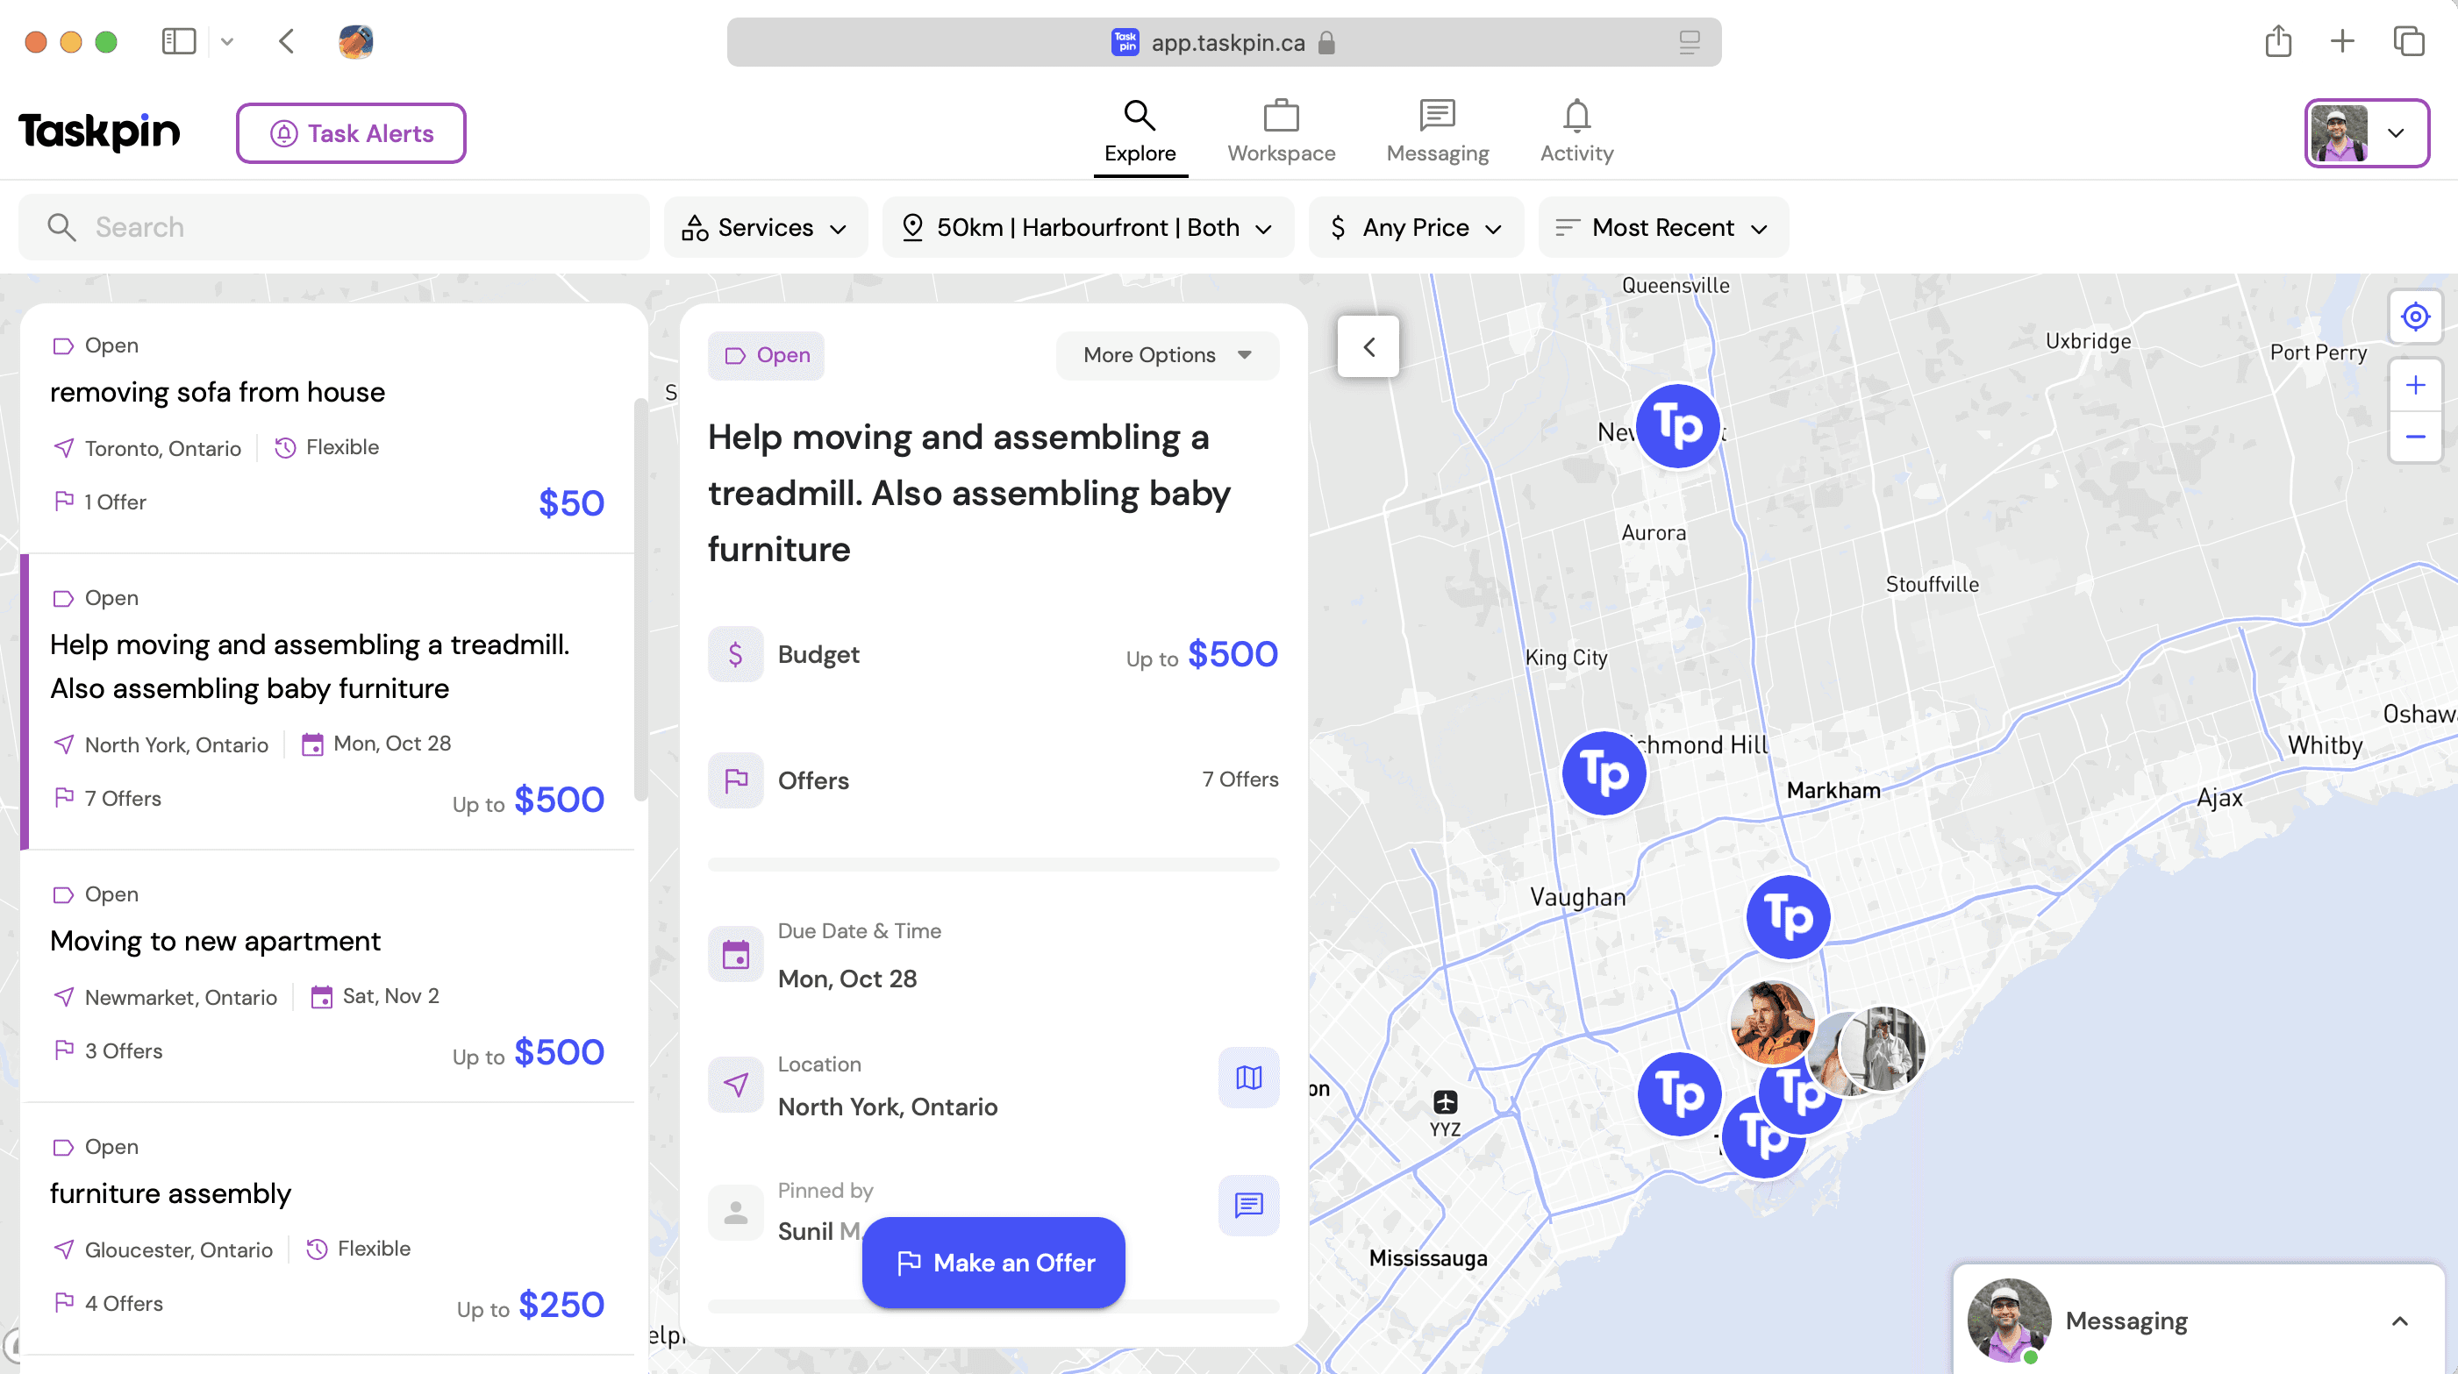This screenshot has width=2458, height=1374.
Task: Click the message icon beside Pinned by
Action: coord(1248,1206)
